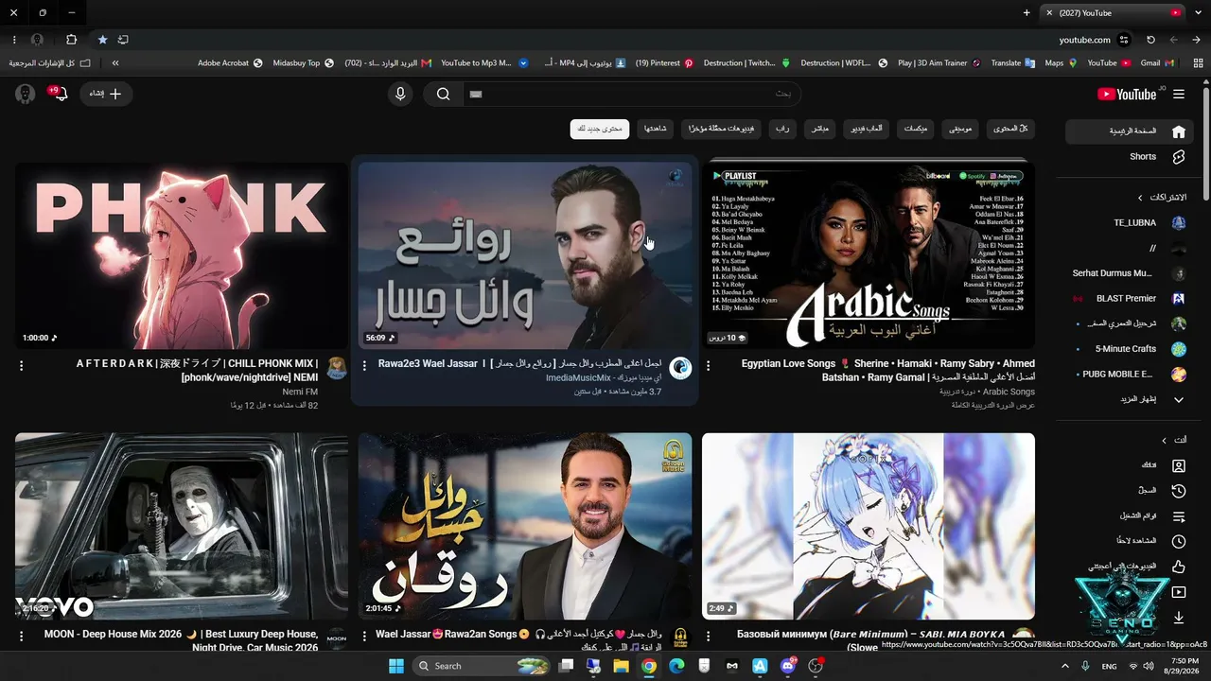Viewport: 1211px width, 681px height.
Task: Open the downloads arrow icon in sidebar
Action: click(x=1179, y=617)
